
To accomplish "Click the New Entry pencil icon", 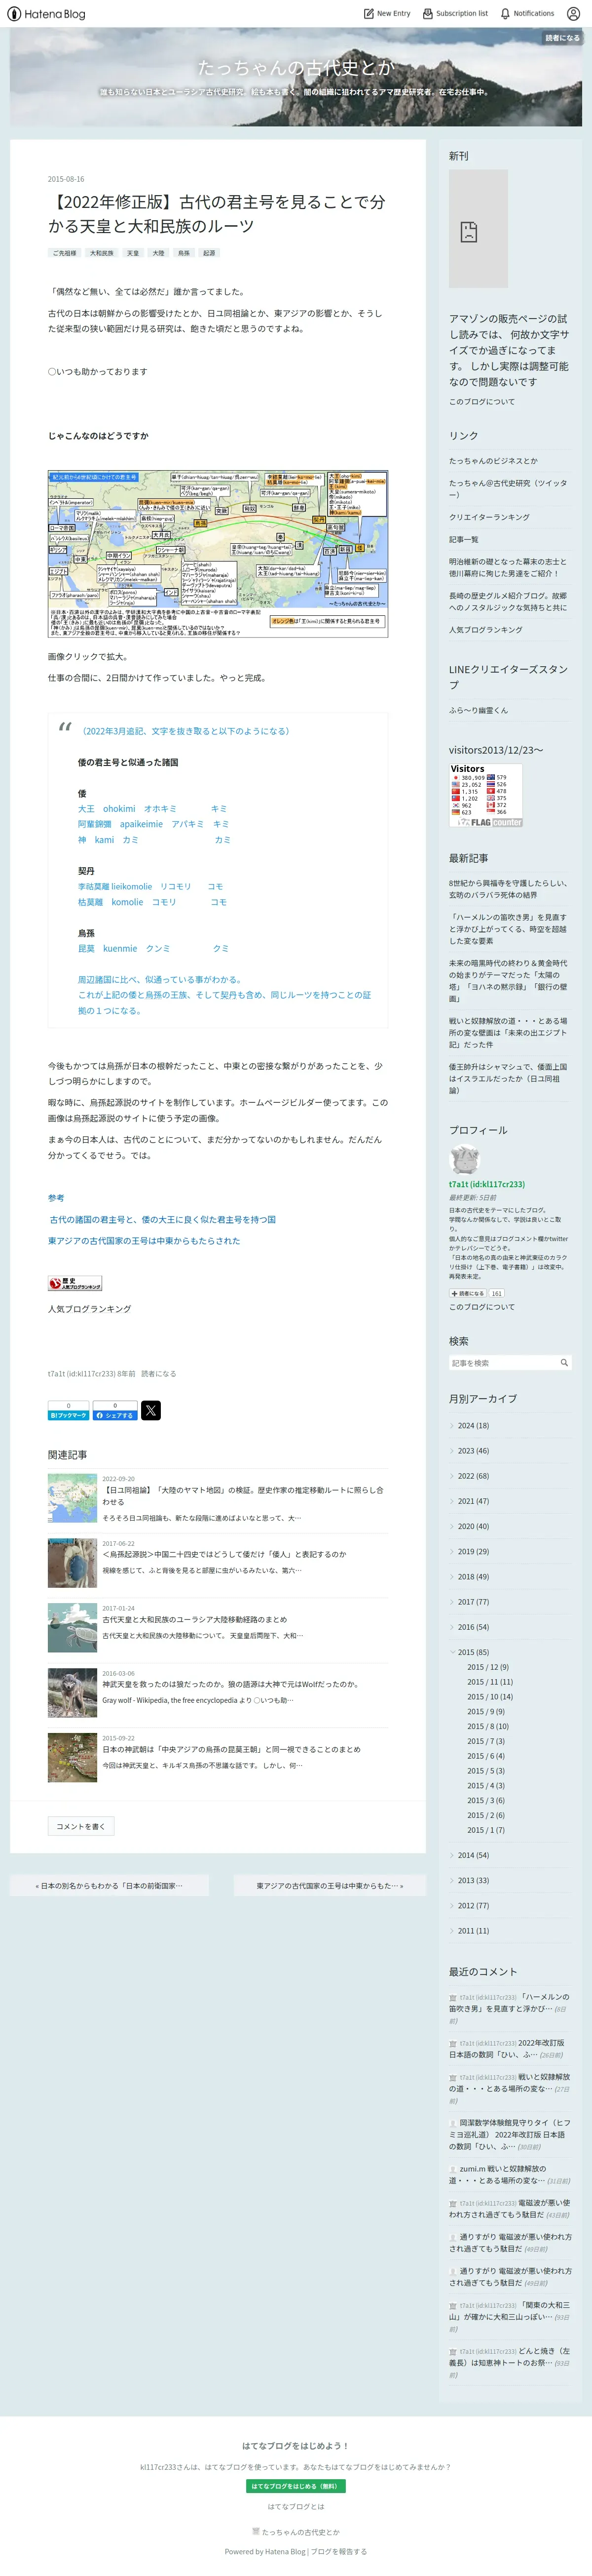I will tap(369, 14).
